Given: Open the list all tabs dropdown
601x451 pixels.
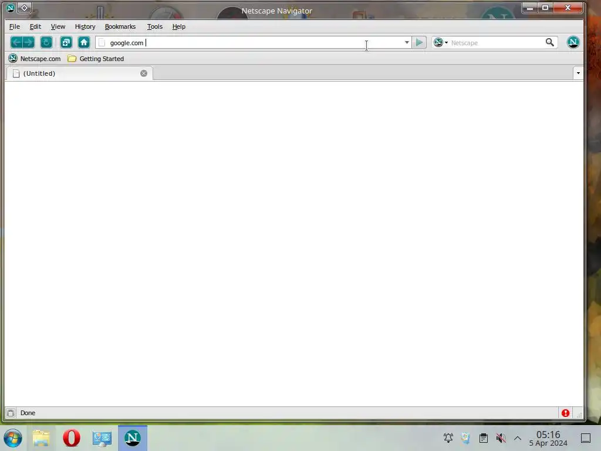Looking at the screenshot, I should tap(578, 73).
